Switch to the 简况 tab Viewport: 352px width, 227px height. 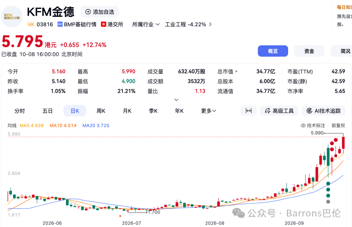coord(342,51)
